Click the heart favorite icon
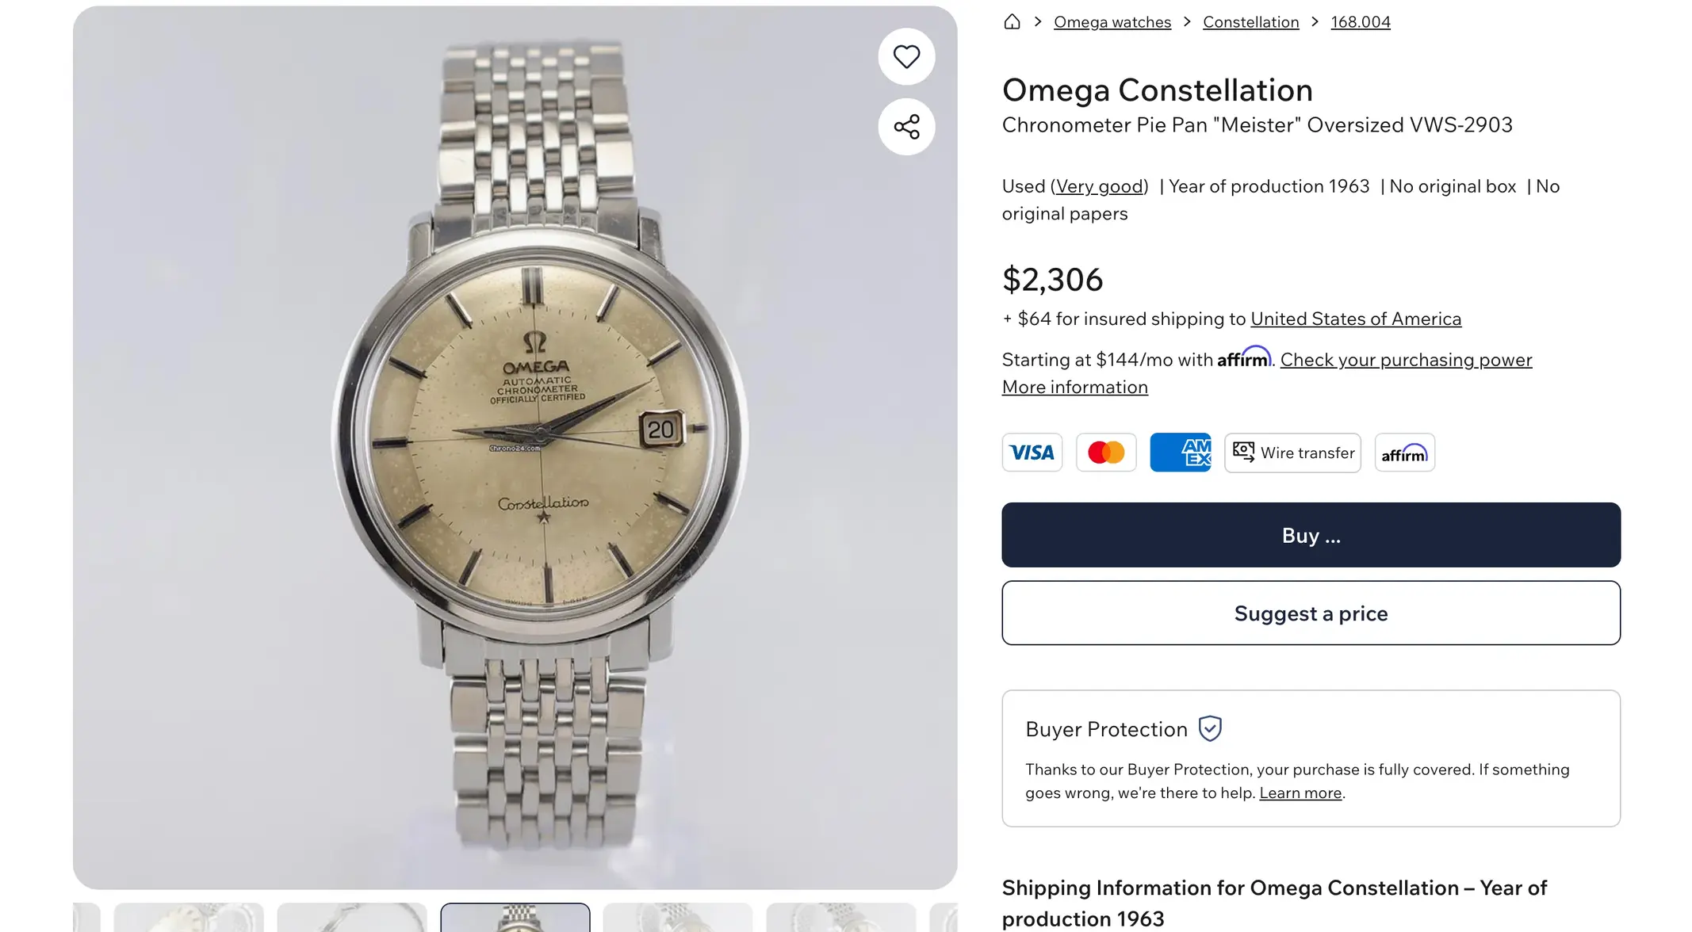This screenshot has width=1692, height=932. [906, 57]
